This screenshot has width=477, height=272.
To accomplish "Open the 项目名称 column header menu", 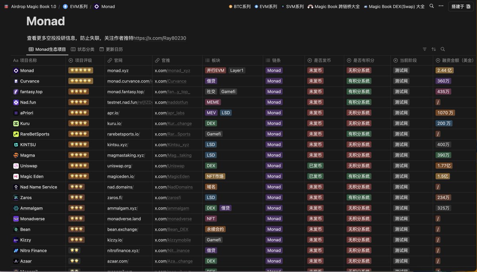I will tap(38, 60).
